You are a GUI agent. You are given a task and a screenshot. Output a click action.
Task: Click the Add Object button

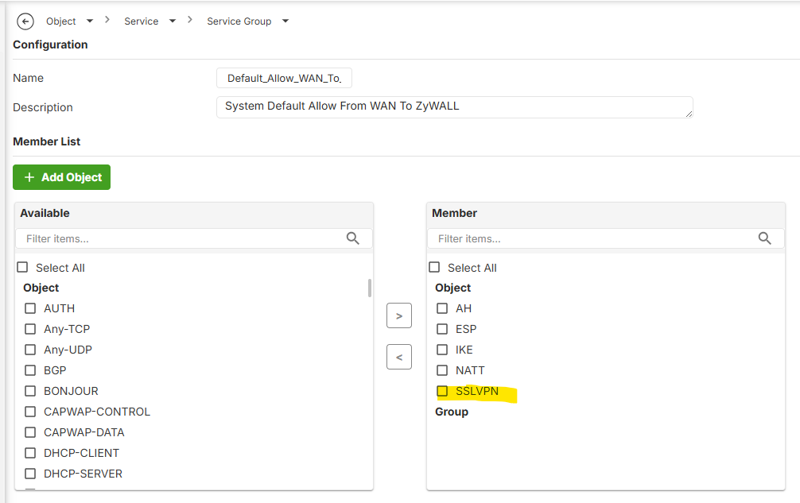[x=62, y=177]
